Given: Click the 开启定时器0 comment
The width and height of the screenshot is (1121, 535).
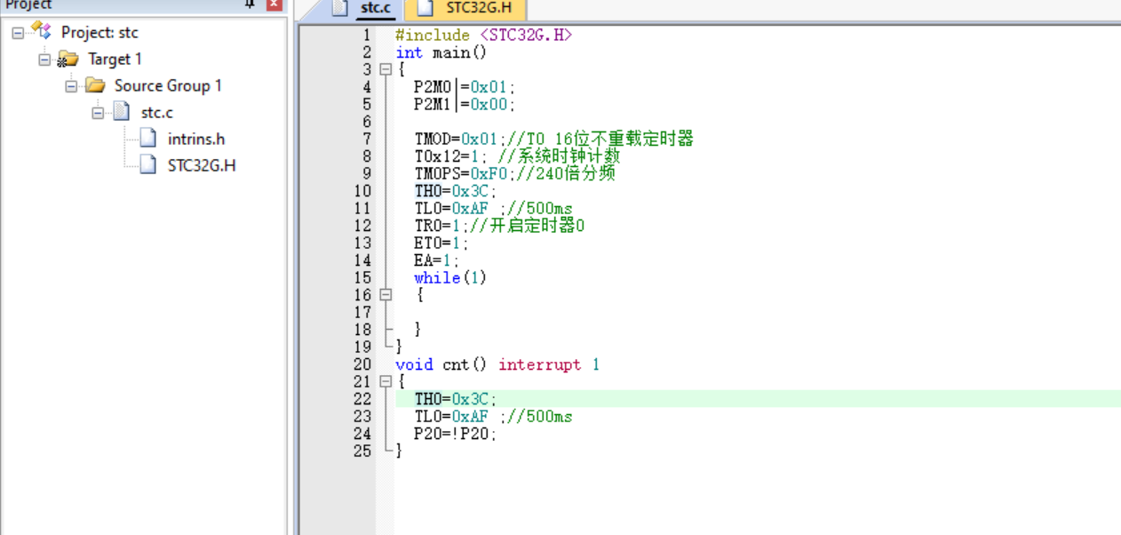Looking at the screenshot, I should [529, 226].
